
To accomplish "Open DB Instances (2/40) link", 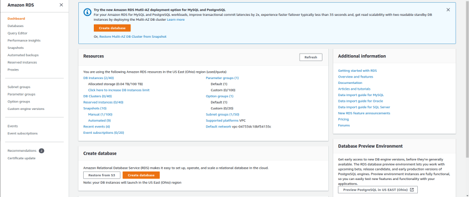I will (x=99, y=78).
